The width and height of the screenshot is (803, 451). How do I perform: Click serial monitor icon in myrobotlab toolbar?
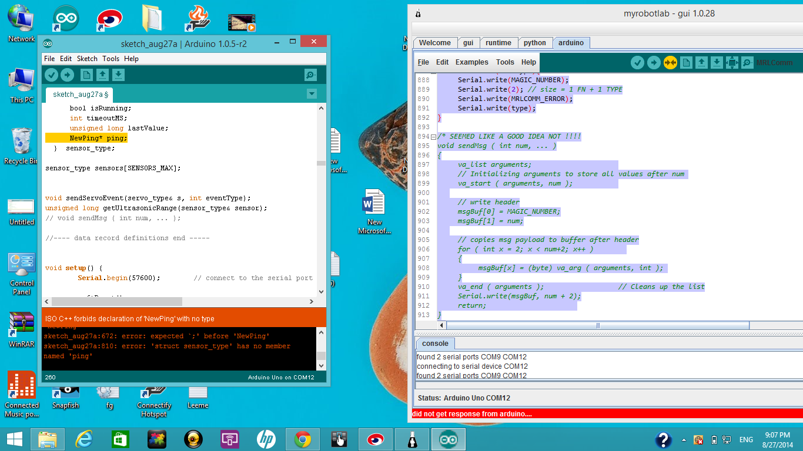pyautogui.click(x=747, y=62)
